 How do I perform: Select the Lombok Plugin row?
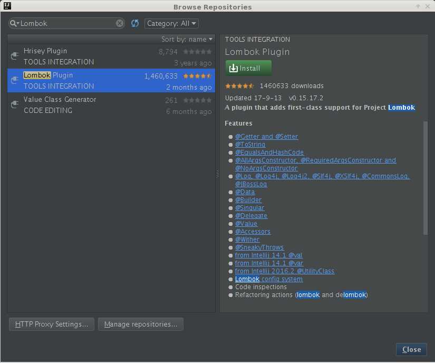click(x=111, y=81)
